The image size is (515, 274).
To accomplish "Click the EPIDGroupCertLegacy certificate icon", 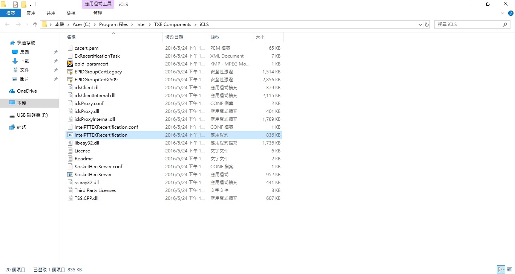I will tap(70, 72).
